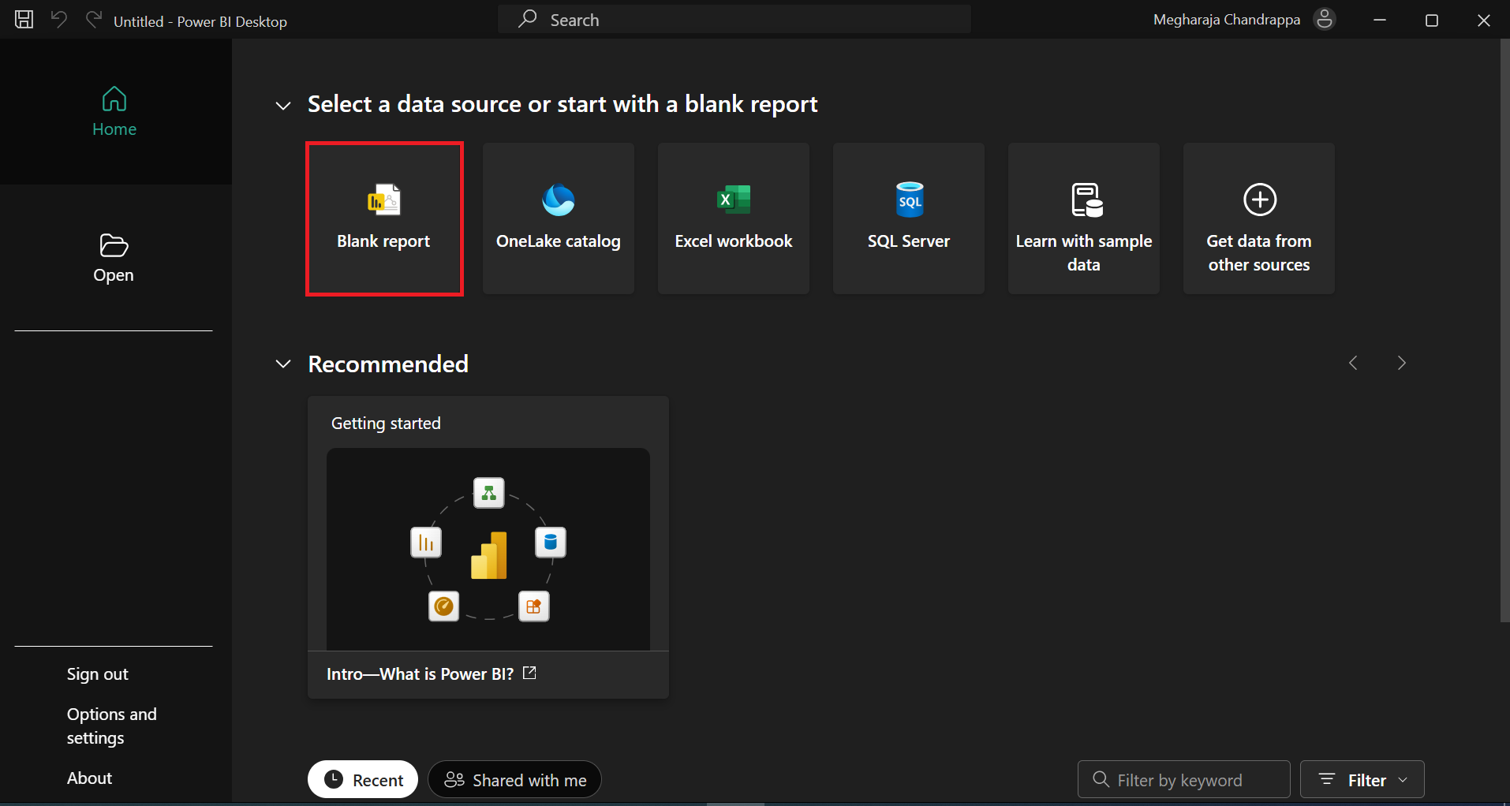Maximize the Power BI Desktop window
This screenshot has width=1510, height=806.
coord(1432,20)
